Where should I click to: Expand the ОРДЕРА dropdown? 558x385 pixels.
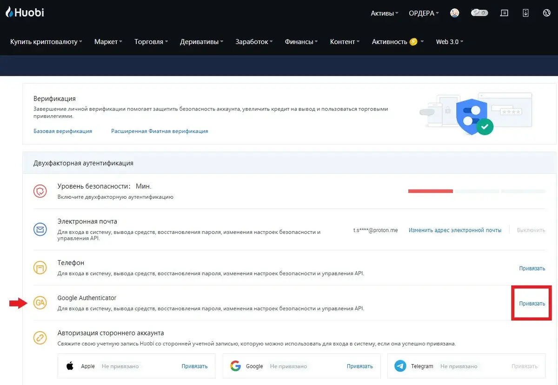(424, 13)
